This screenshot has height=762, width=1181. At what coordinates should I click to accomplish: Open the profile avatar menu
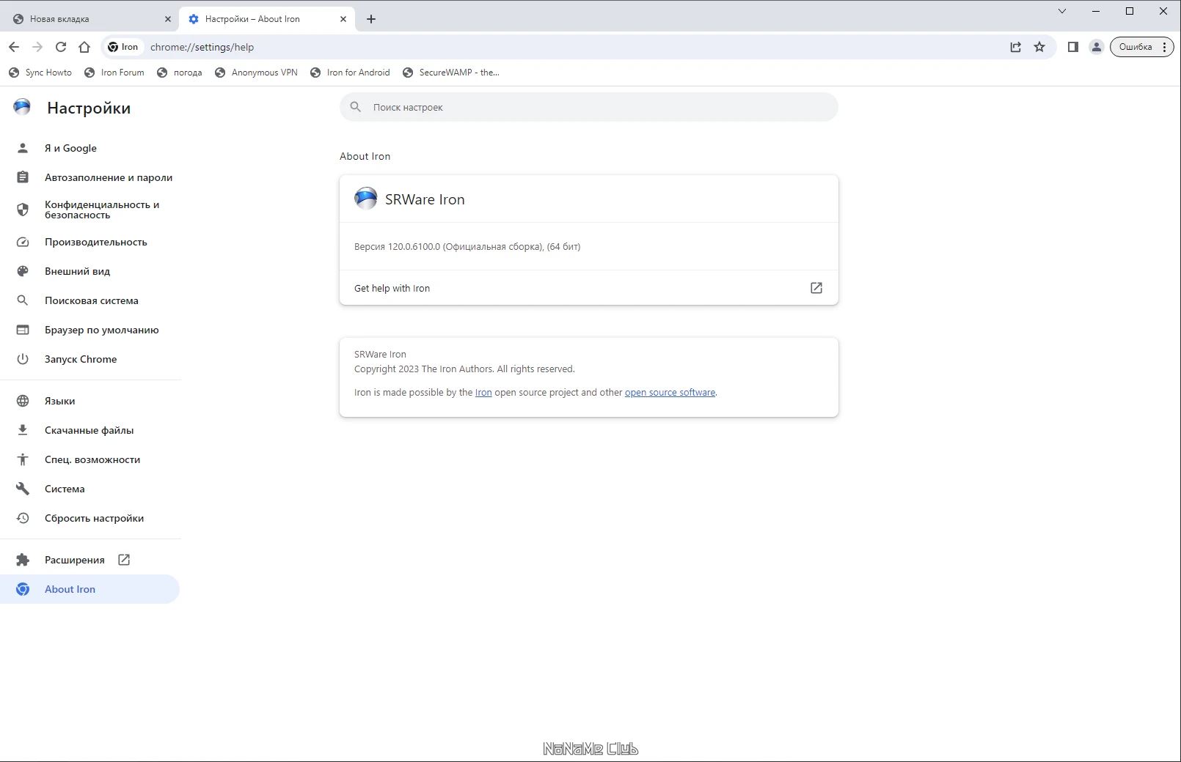[1097, 47]
